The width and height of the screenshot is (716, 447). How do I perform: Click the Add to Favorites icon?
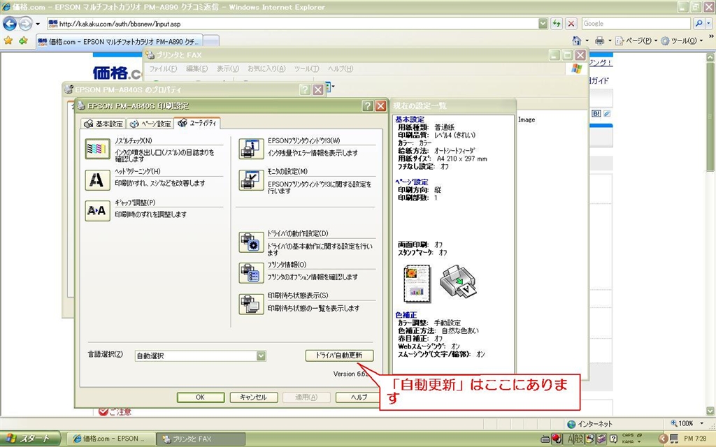(x=23, y=41)
